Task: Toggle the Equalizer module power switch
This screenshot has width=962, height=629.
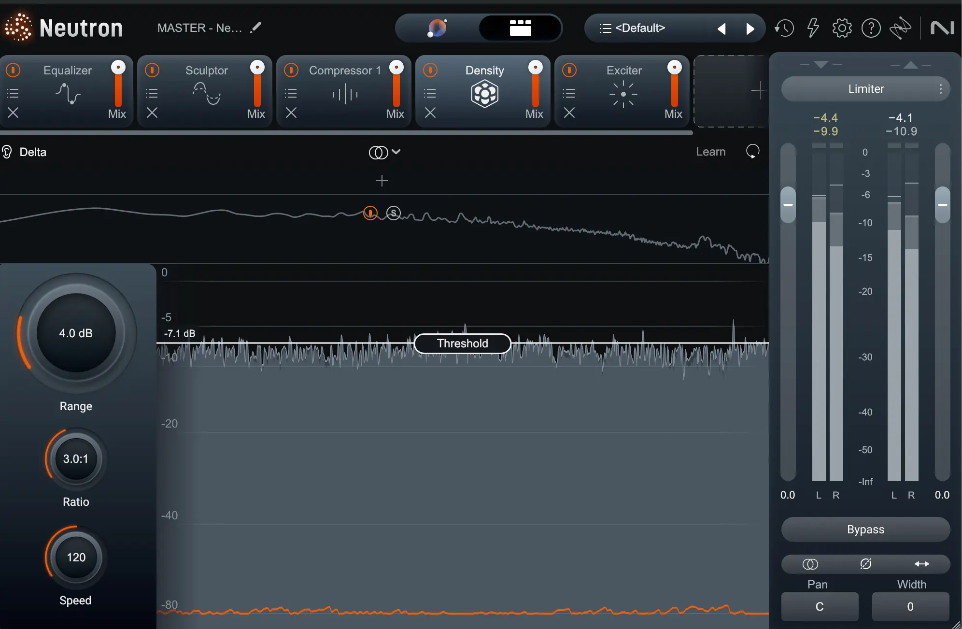Action: (x=13, y=70)
